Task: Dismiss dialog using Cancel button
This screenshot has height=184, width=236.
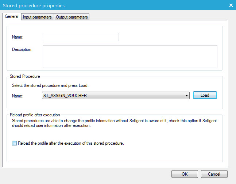Action: pyautogui.click(x=214, y=174)
